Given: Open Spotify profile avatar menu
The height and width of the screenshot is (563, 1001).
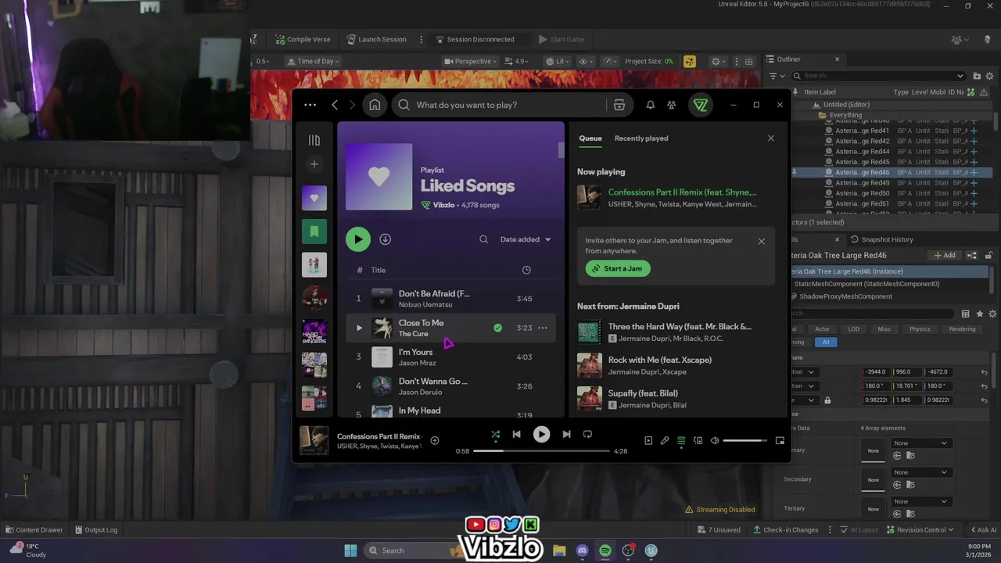Looking at the screenshot, I should pos(700,105).
